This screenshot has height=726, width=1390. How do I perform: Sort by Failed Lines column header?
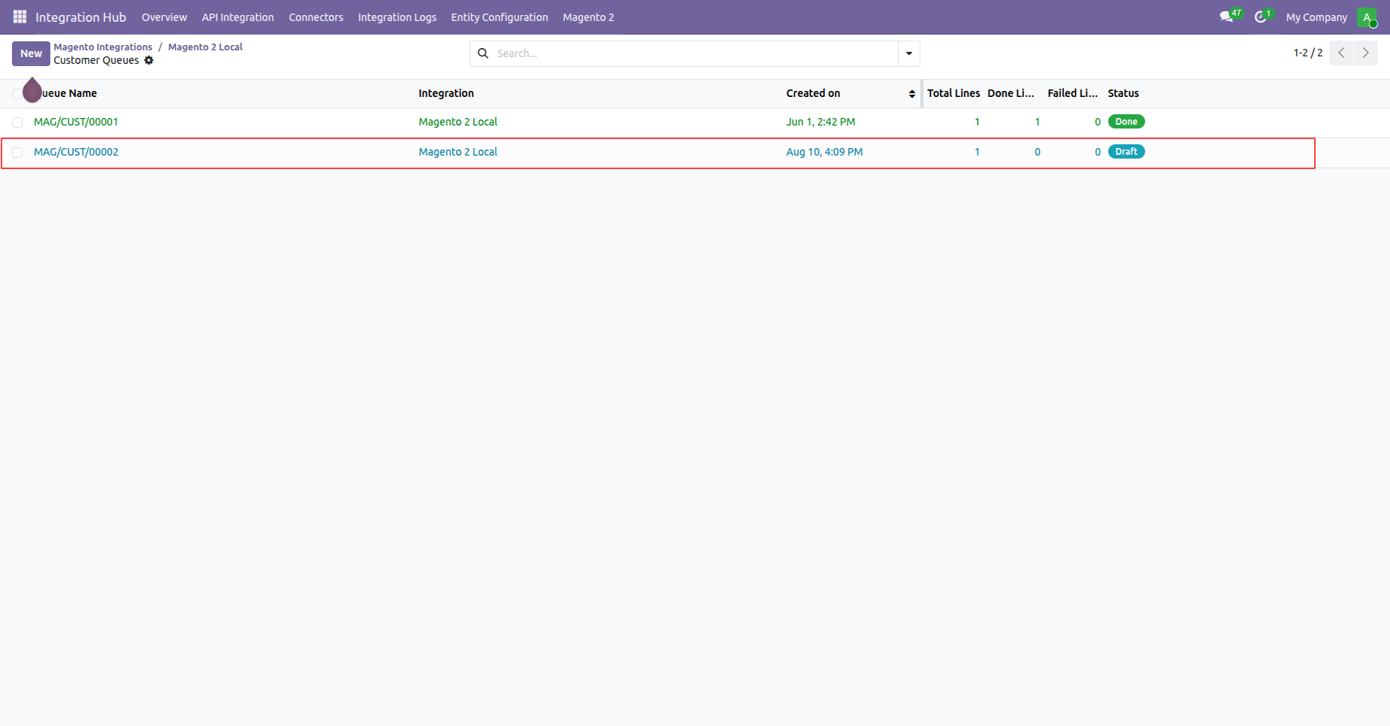click(x=1072, y=93)
